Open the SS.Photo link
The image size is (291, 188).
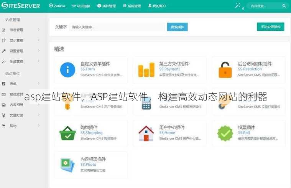[x=88, y=165]
